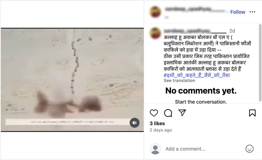
Task: View who liked via 3 likes
Action: click(157, 123)
